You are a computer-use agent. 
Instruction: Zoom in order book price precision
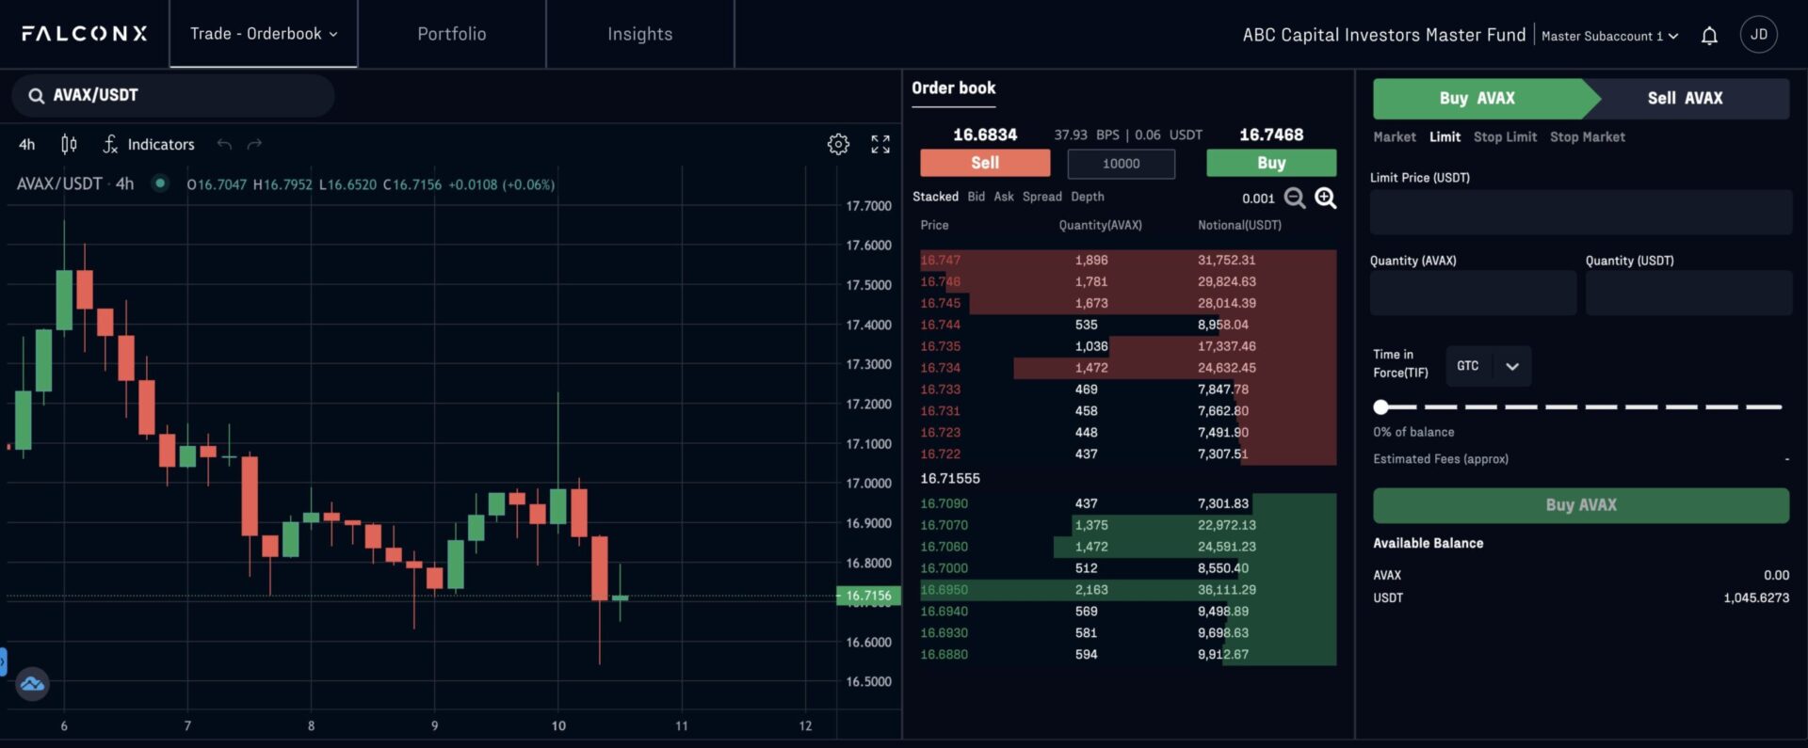1326,198
